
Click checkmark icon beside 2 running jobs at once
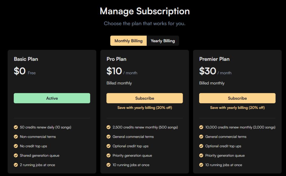click(x=16, y=165)
